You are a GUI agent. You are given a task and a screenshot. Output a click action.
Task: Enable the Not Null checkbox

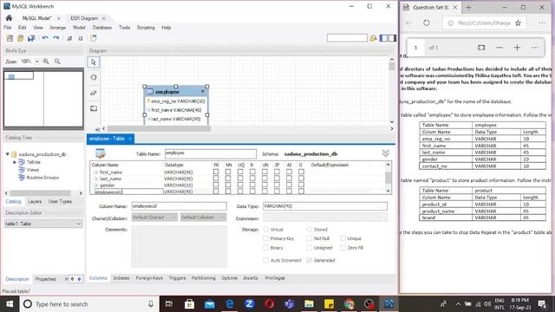[310, 238]
